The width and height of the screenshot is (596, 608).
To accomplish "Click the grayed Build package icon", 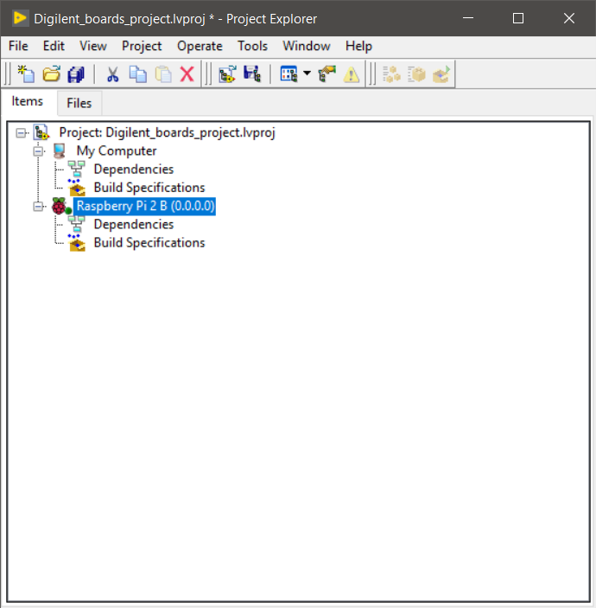I will click(x=416, y=74).
